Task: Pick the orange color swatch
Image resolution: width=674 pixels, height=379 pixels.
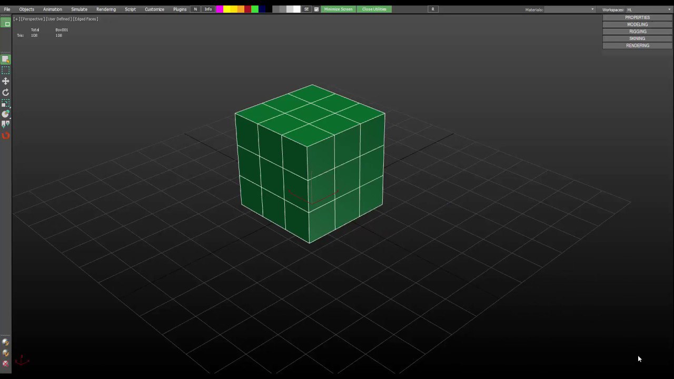Action: coord(241,9)
